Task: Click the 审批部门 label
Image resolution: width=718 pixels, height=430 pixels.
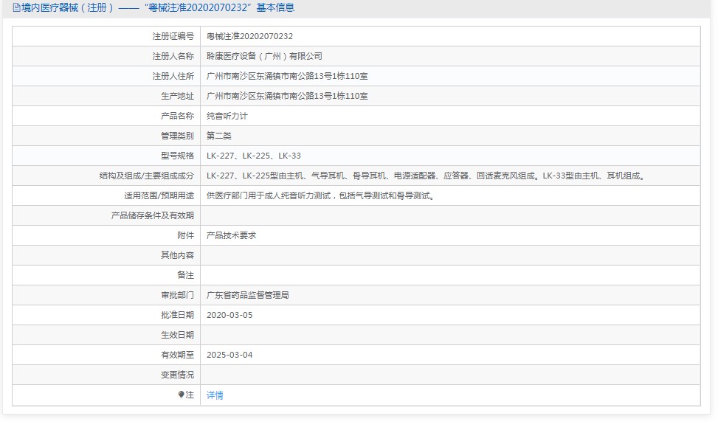Action: point(177,295)
